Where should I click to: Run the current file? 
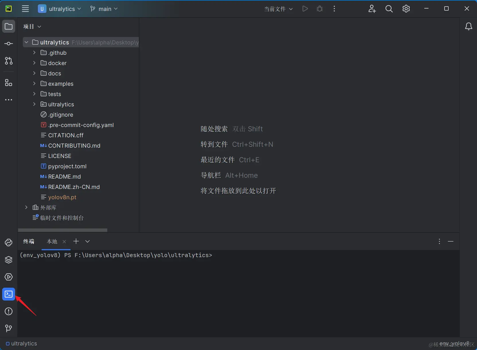click(x=305, y=9)
